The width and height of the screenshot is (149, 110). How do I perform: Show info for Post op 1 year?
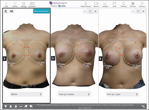[x=137, y=94]
